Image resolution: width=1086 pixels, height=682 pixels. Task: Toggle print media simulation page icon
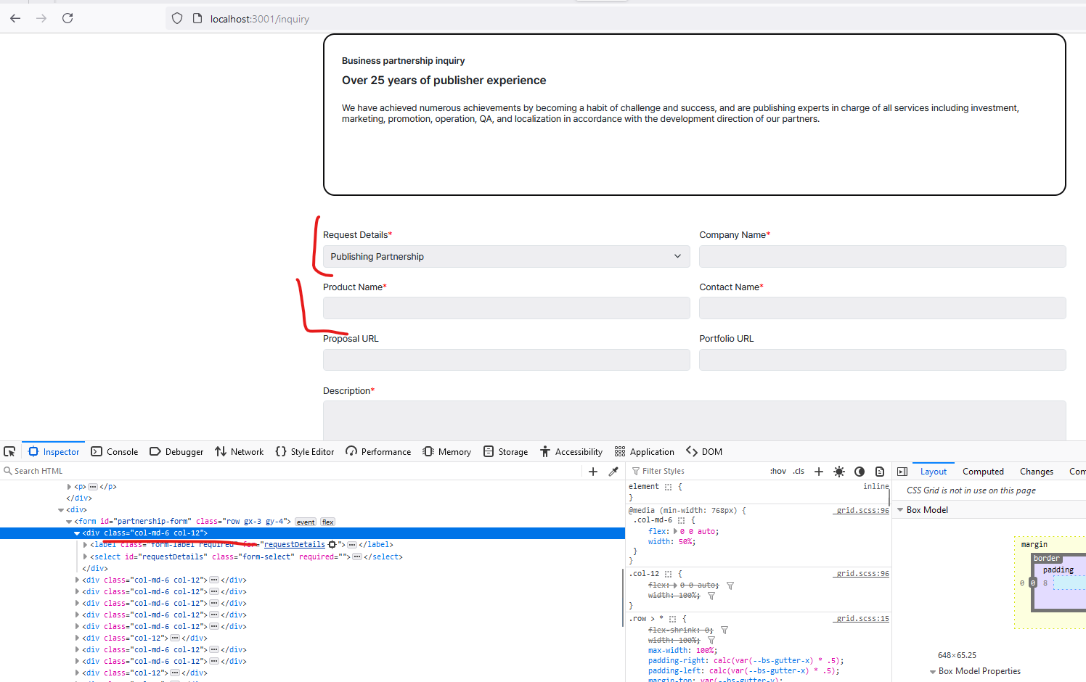point(880,471)
